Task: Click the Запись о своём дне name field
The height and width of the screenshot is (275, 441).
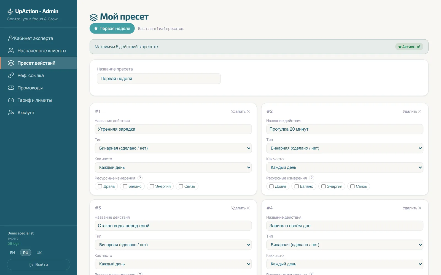Action: [x=345, y=226]
